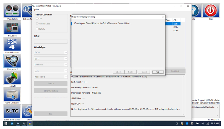Viewport: 224px width, 129px height.
Task: Close the Pass-Thru Reprogramming dialog
Action: coord(163,17)
